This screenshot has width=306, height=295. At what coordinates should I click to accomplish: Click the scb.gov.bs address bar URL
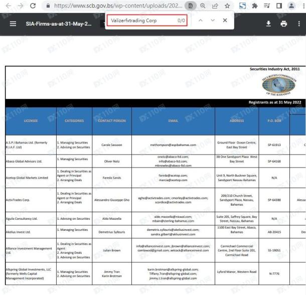[118, 6]
